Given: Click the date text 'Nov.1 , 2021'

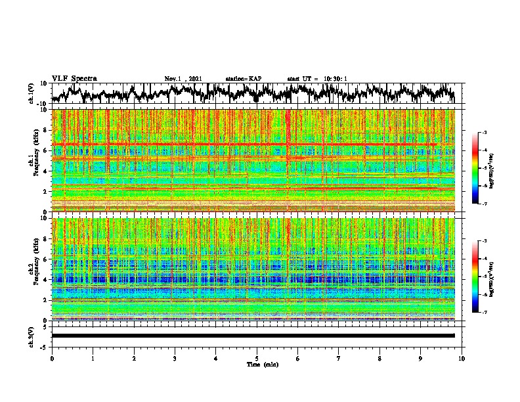Looking at the screenshot, I should [x=183, y=79].
